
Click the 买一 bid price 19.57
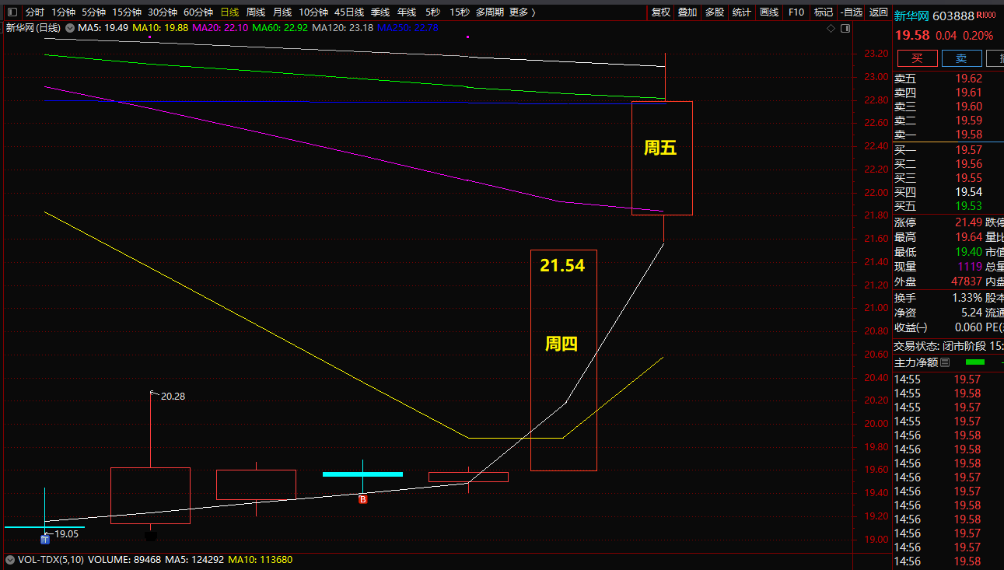(x=969, y=150)
